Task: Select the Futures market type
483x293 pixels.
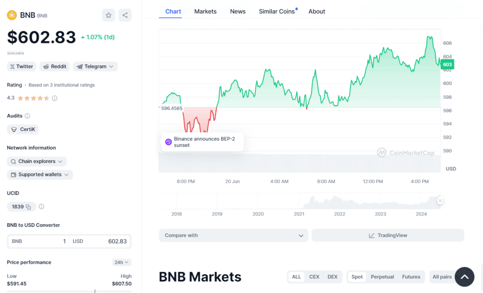Action: tap(411, 277)
